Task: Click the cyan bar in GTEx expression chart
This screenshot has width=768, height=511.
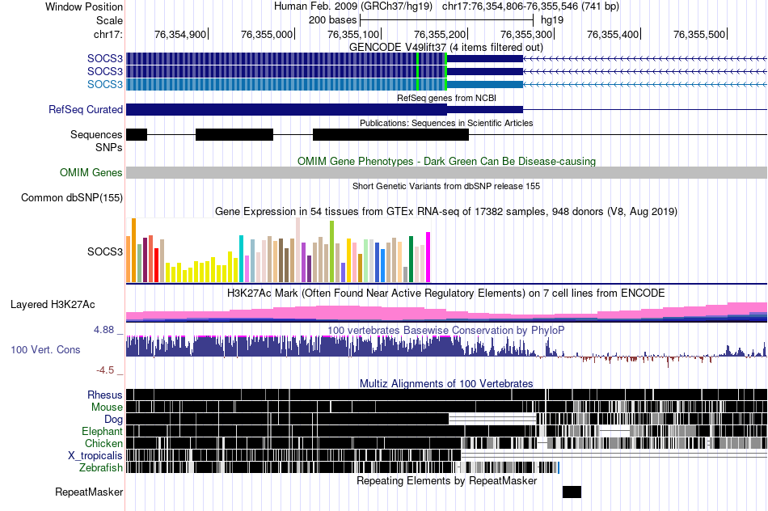Action: (241, 259)
